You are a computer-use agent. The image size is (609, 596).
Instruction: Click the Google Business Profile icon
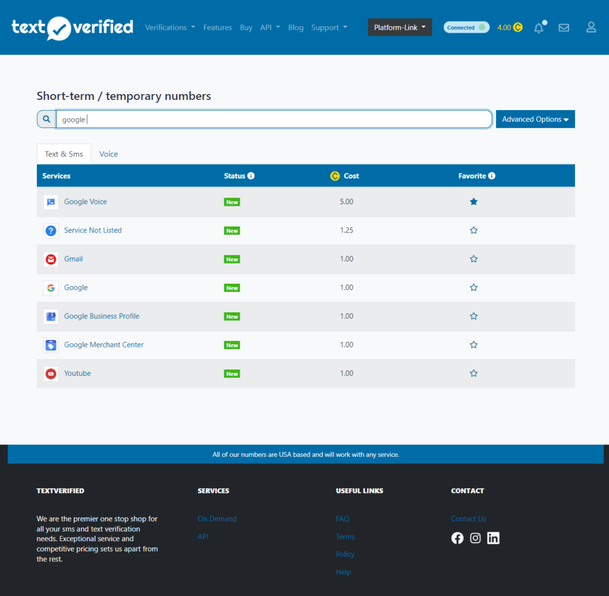point(51,316)
